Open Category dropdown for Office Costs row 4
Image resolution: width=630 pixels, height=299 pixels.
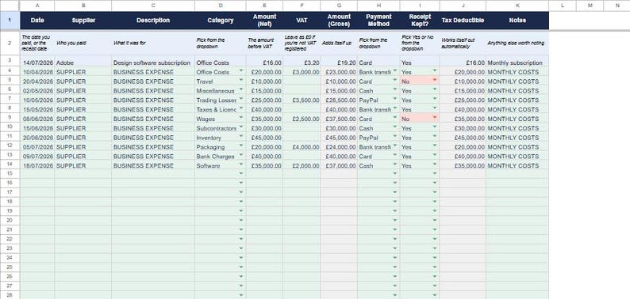click(241, 70)
